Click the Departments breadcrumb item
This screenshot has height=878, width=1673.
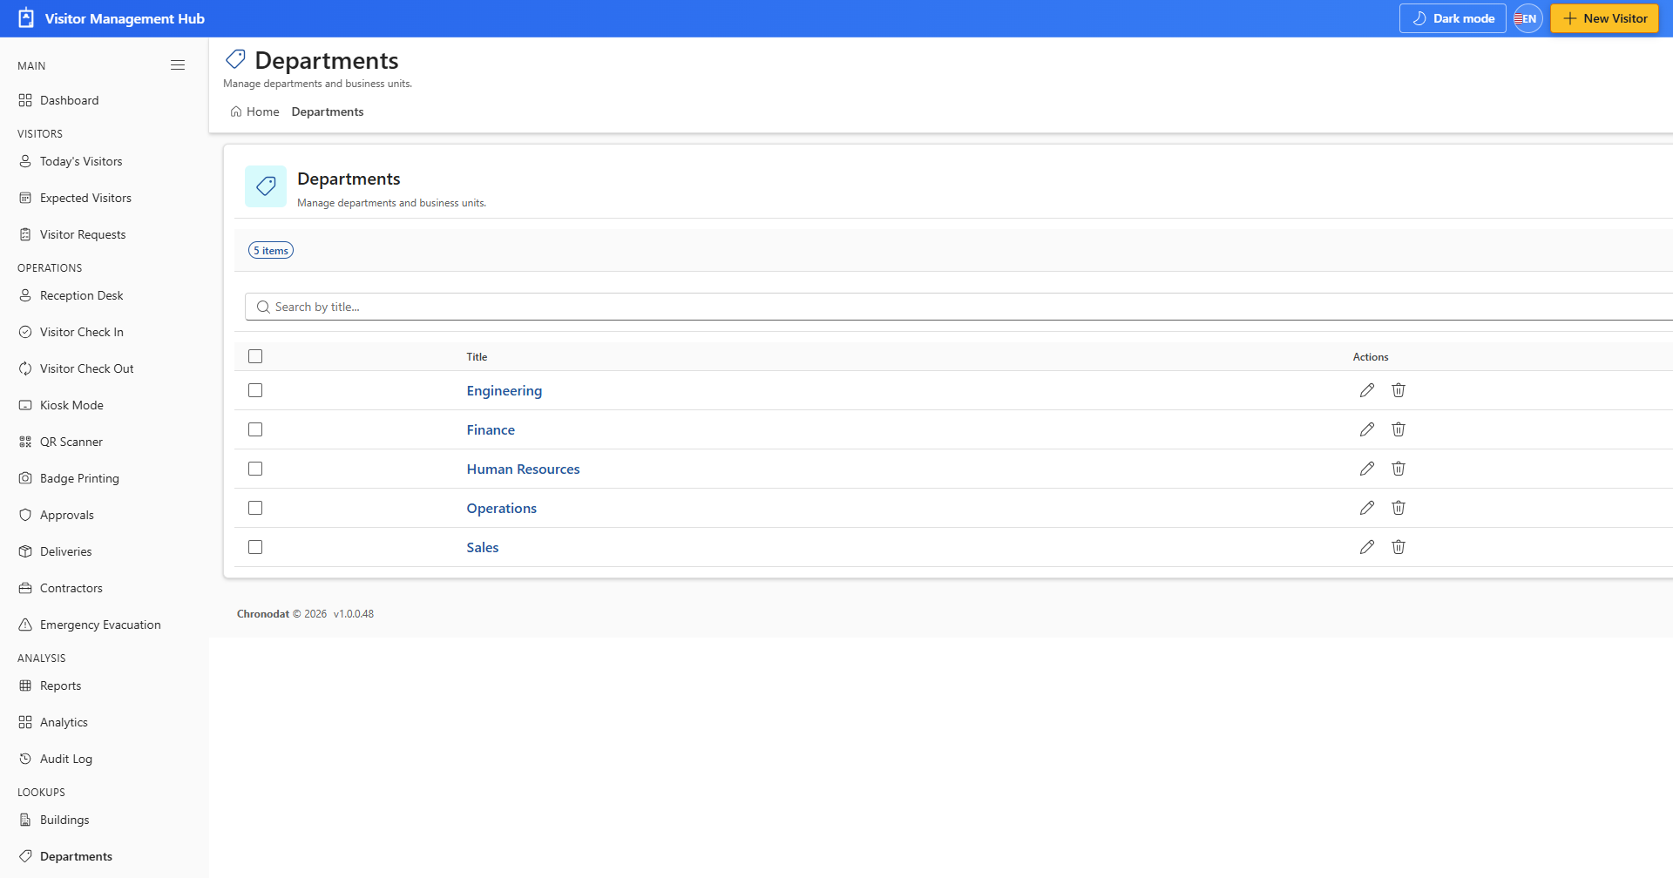coord(328,111)
